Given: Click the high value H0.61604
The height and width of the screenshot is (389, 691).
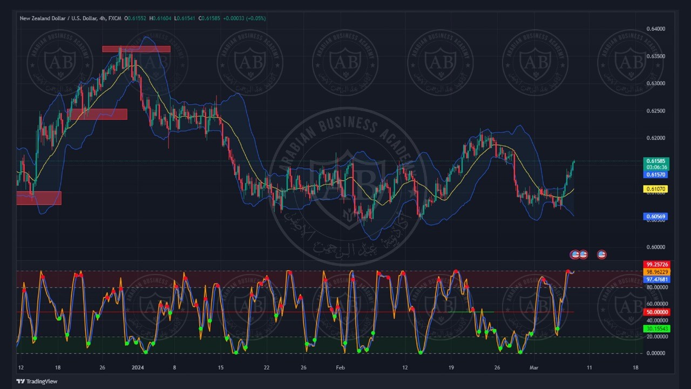Looking at the screenshot, I should tap(160, 18).
